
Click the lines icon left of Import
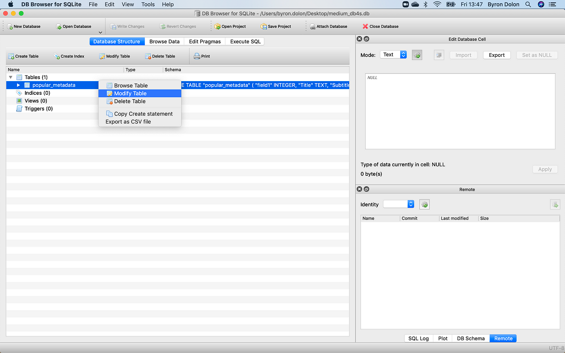(x=439, y=55)
